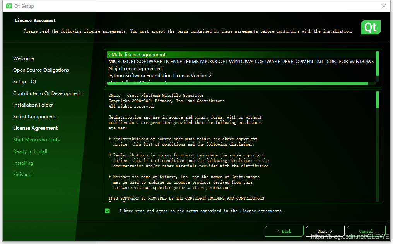Click the Setup - Qt step
The width and height of the screenshot is (393, 244).
click(x=25, y=82)
